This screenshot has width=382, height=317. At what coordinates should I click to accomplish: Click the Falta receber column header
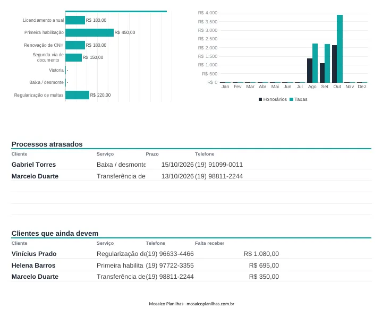coord(209,243)
